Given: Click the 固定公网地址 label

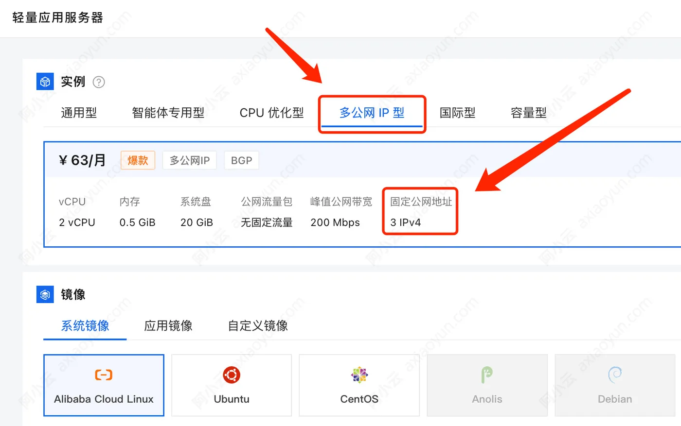Looking at the screenshot, I should (421, 202).
